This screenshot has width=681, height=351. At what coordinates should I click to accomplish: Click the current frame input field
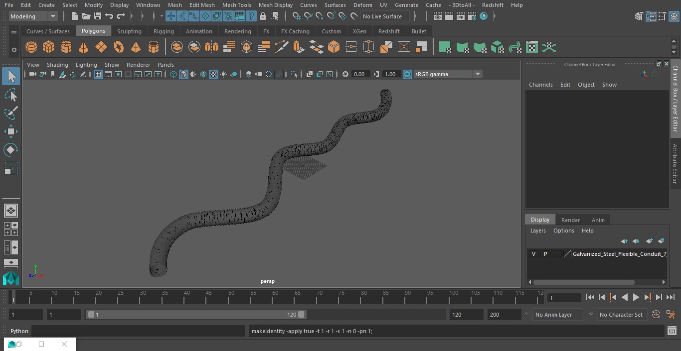pyautogui.click(x=564, y=298)
